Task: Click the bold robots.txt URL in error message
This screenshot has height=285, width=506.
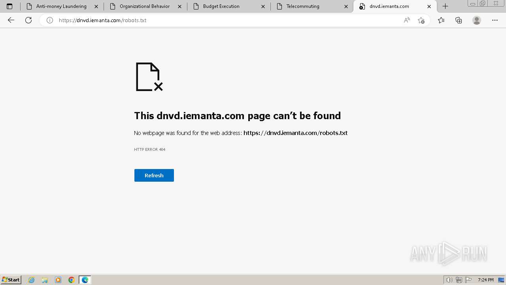Action: click(296, 133)
